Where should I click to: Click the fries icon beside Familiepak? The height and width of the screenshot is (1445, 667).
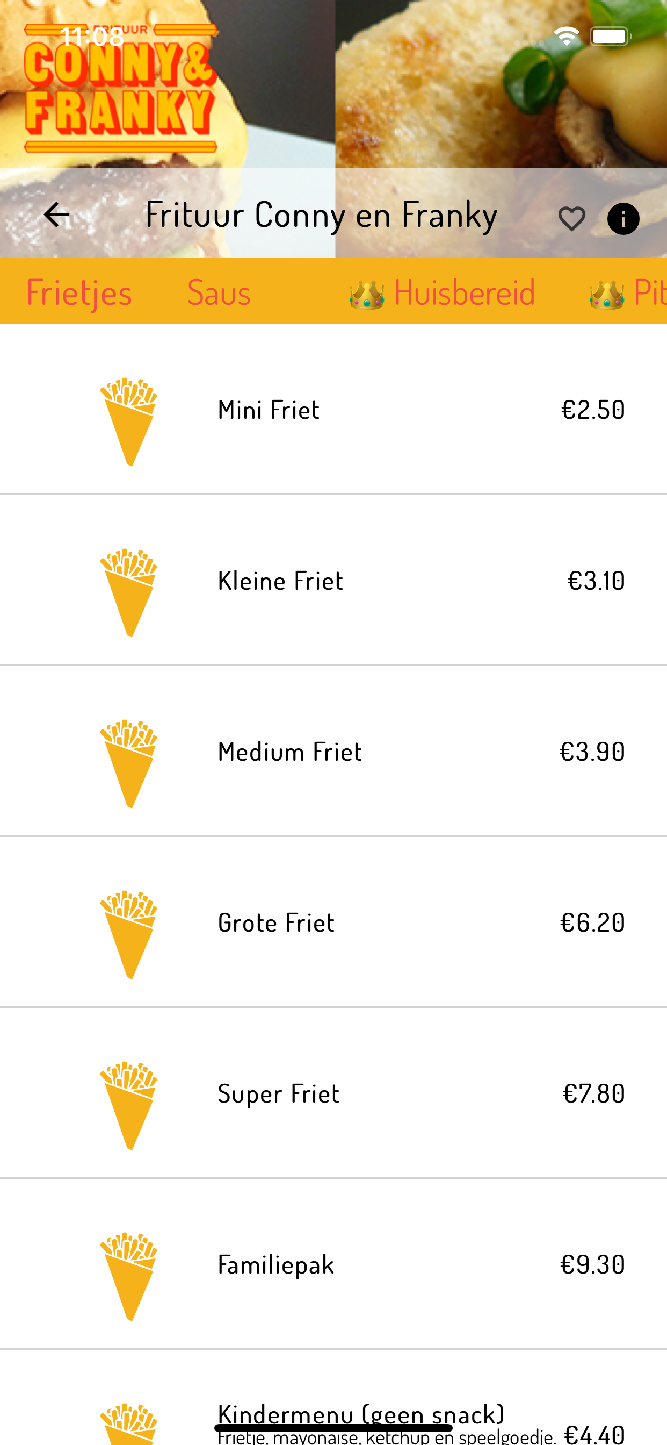point(128,1277)
